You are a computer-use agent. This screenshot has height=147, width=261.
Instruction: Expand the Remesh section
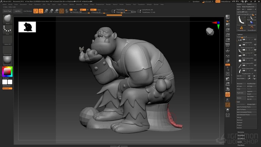coord(240,122)
